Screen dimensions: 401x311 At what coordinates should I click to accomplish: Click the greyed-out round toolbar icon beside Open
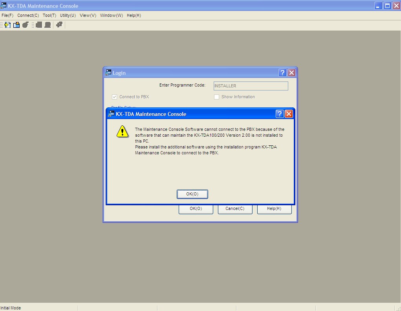point(25,25)
